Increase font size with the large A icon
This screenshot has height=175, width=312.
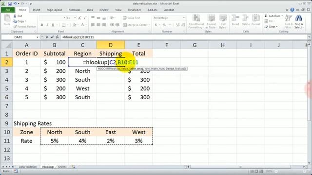79,18
